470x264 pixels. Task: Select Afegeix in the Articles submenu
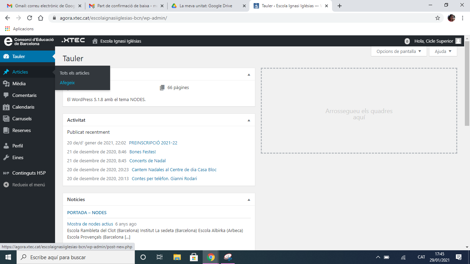67,82
